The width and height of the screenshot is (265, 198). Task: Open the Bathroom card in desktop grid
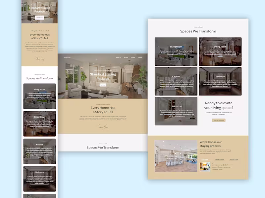tap(176, 111)
